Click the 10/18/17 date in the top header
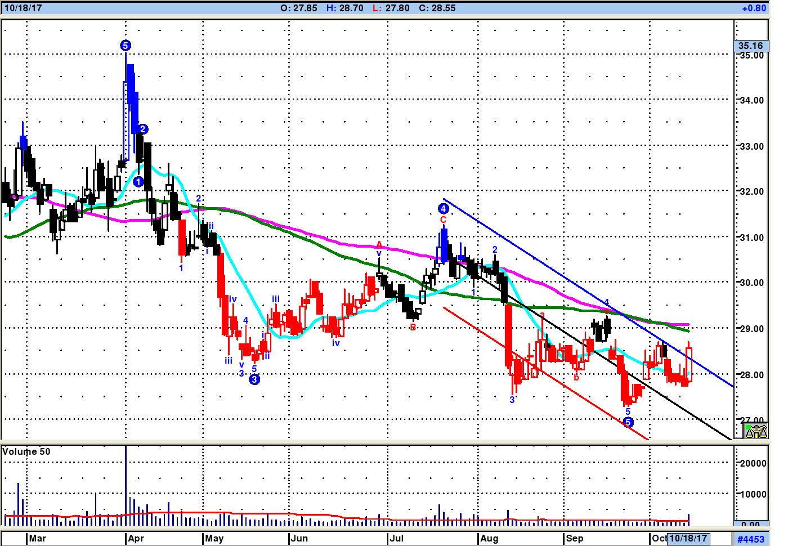The width and height of the screenshot is (788, 546). pyautogui.click(x=23, y=8)
